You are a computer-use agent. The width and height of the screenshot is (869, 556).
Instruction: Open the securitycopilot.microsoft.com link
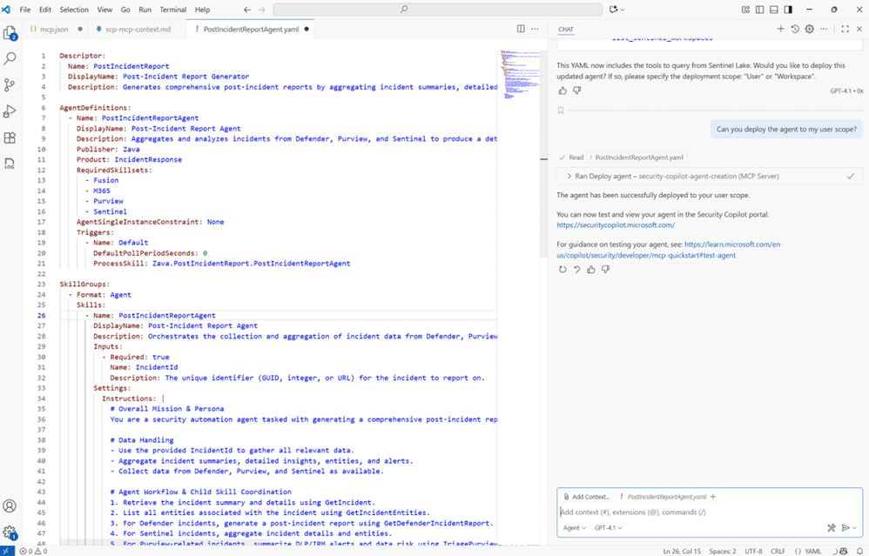click(616, 224)
